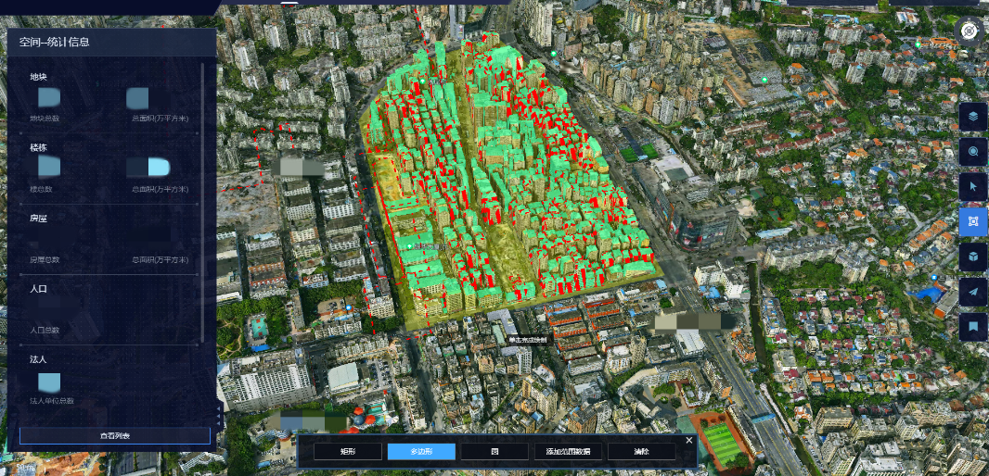This screenshot has width=989, height=476.
Task: Click the 法人单位总数 value
Action: pos(49,382)
